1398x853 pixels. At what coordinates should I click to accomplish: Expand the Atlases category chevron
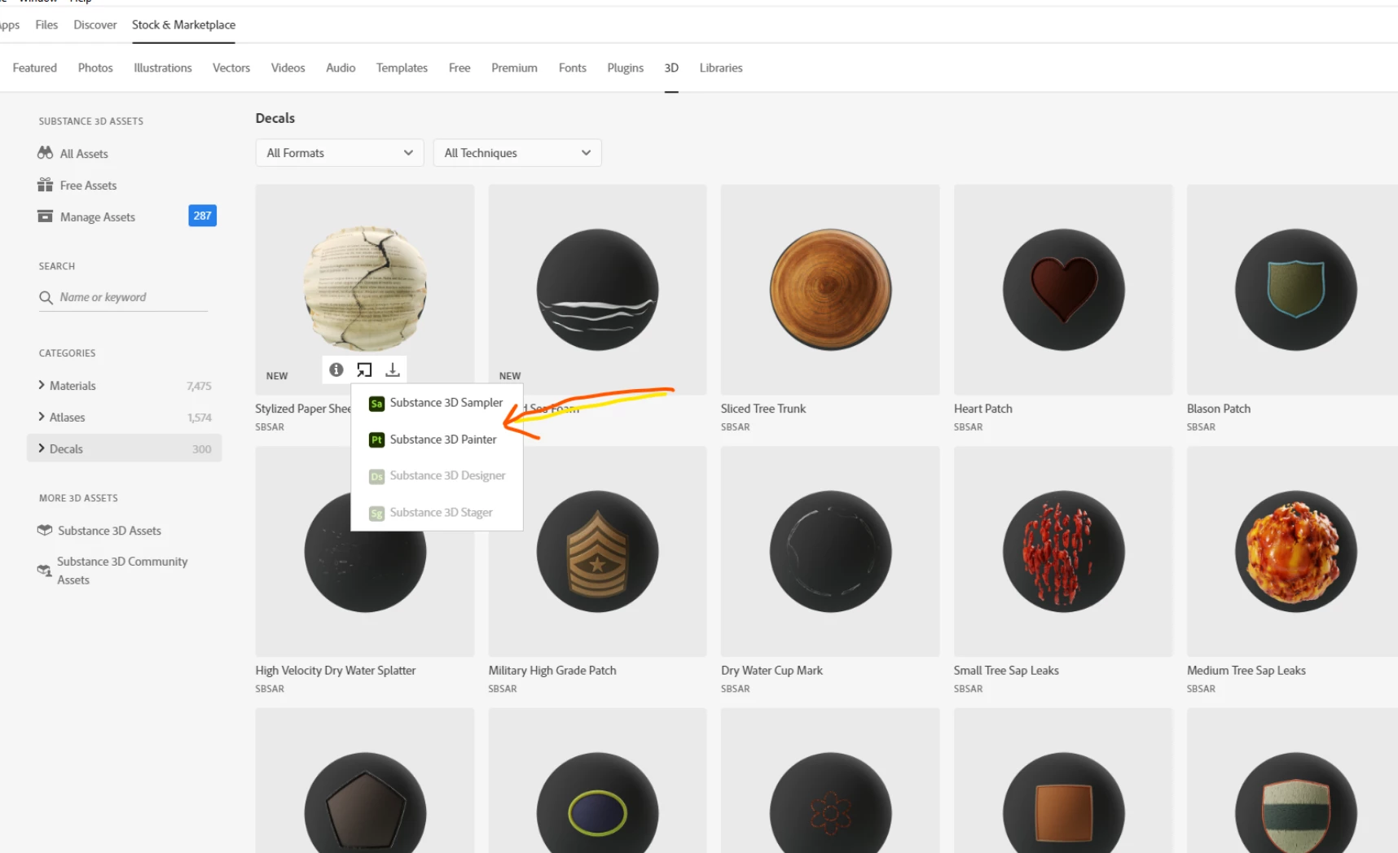42,417
